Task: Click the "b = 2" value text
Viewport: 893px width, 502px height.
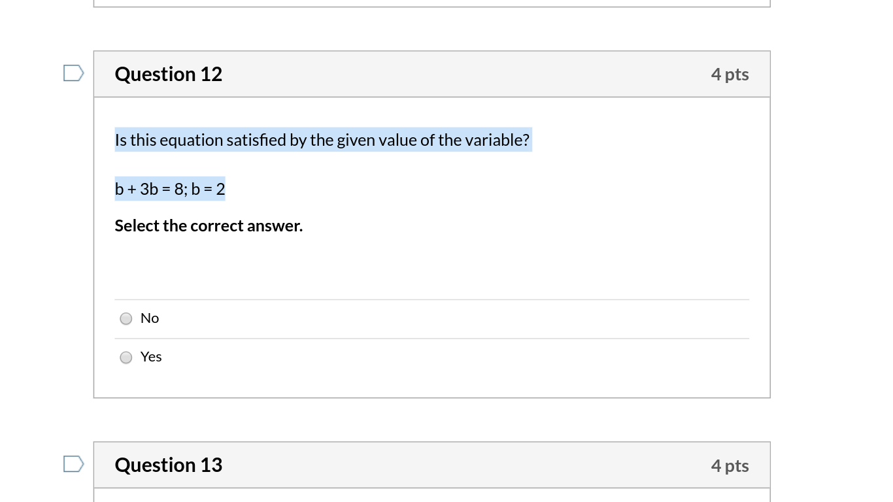Action: (x=209, y=190)
